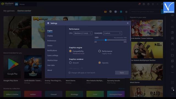Click the Action collection button
The image size is (176, 99).
[x=33, y=94]
